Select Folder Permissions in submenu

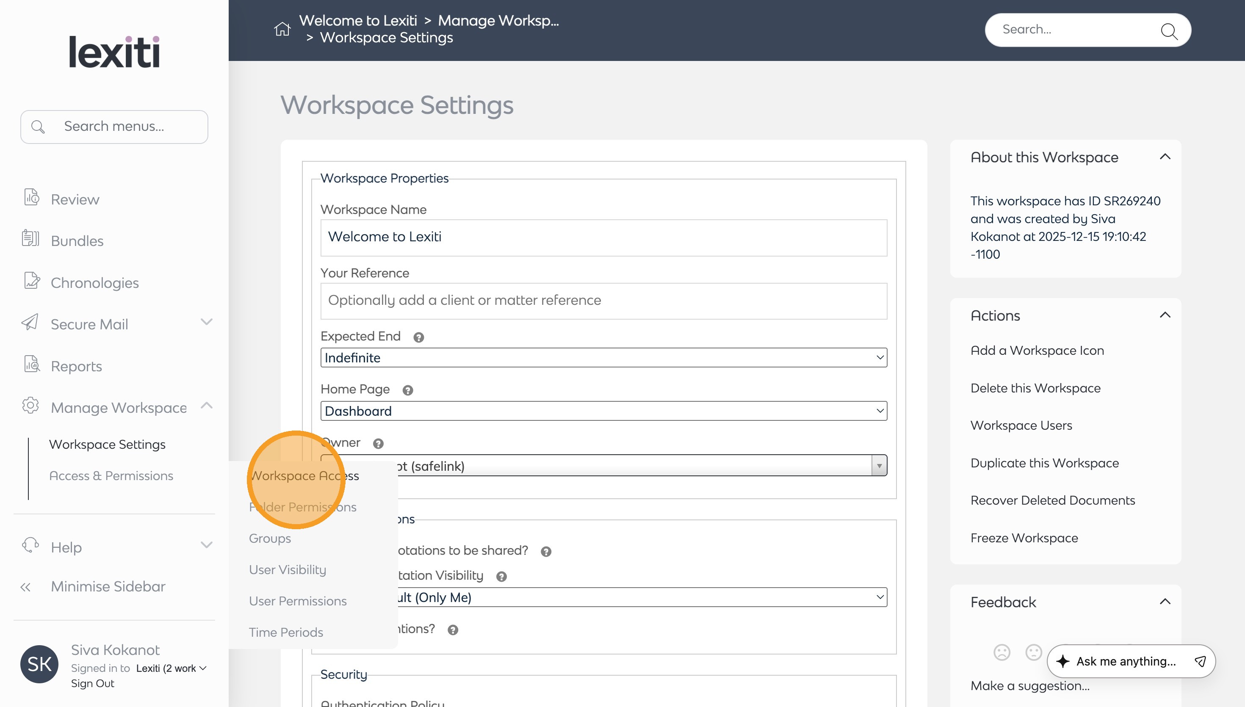pyautogui.click(x=302, y=507)
